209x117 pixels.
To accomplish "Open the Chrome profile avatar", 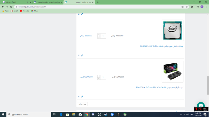I will coord(202,7).
